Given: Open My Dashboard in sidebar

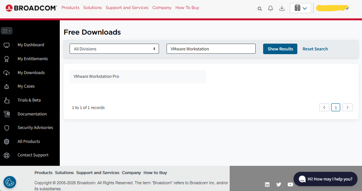Looking at the screenshot, I should 31,45.
